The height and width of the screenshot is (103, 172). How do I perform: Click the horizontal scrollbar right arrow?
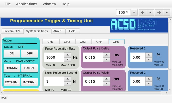pyautogui.click(x=166, y=93)
